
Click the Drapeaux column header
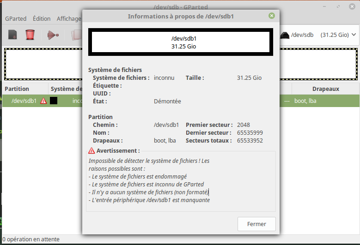(325, 89)
